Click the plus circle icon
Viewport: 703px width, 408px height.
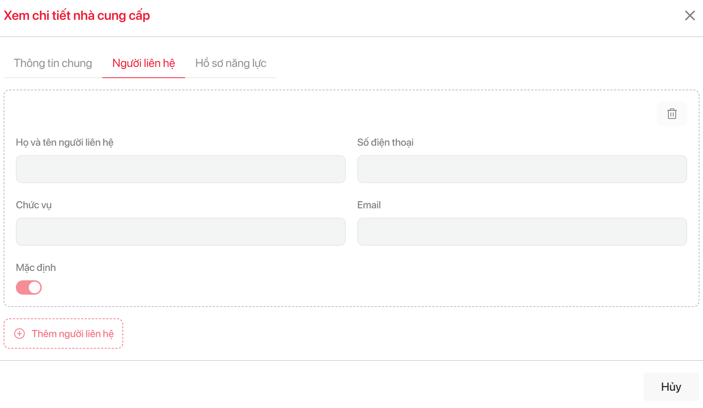tap(19, 334)
